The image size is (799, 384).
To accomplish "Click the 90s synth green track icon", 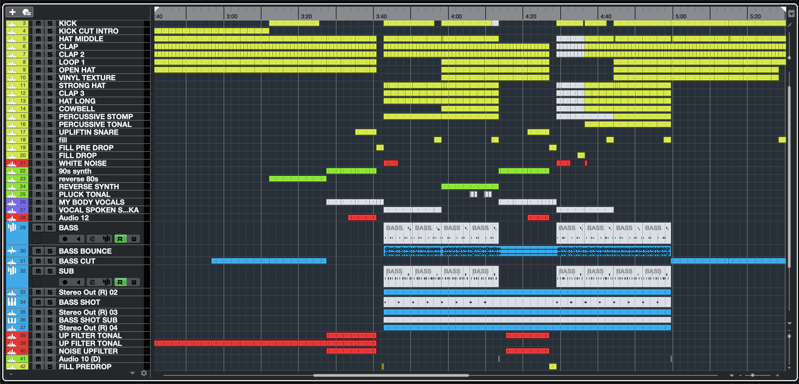I will click(11, 171).
